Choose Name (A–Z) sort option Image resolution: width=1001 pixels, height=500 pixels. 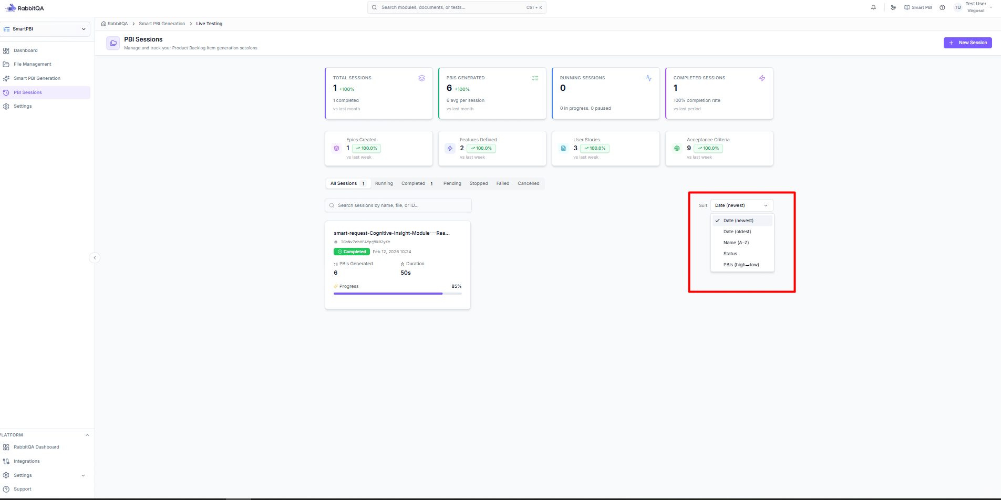pos(742,243)
